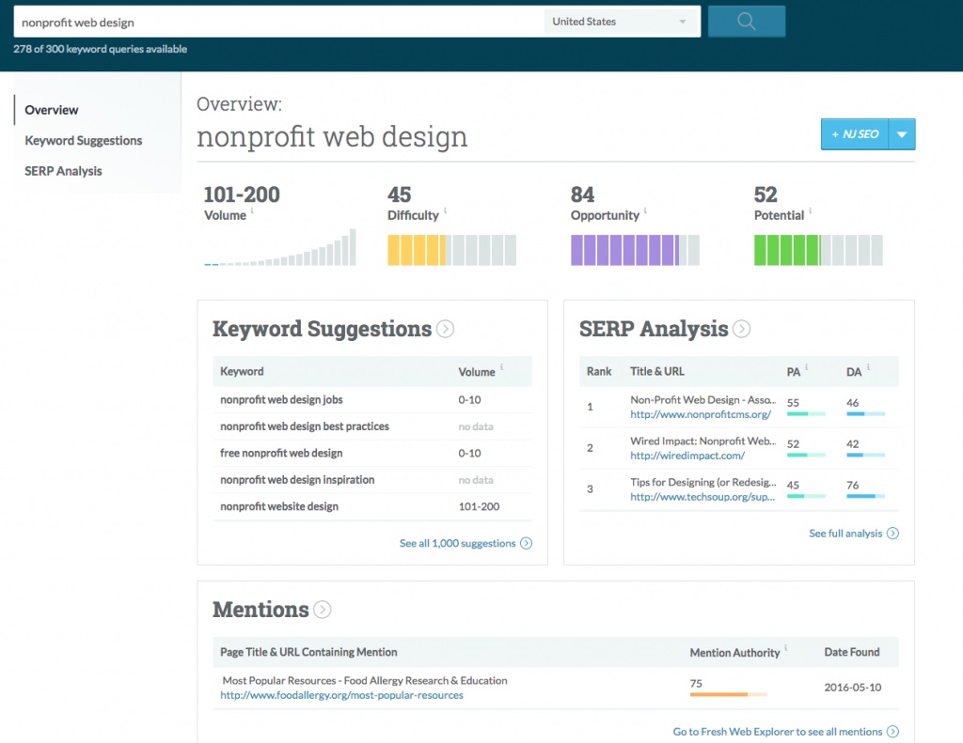Click the keyword search input field

pos(277,22)
